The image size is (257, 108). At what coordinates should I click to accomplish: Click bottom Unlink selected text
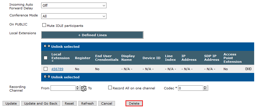pos(65,77)
